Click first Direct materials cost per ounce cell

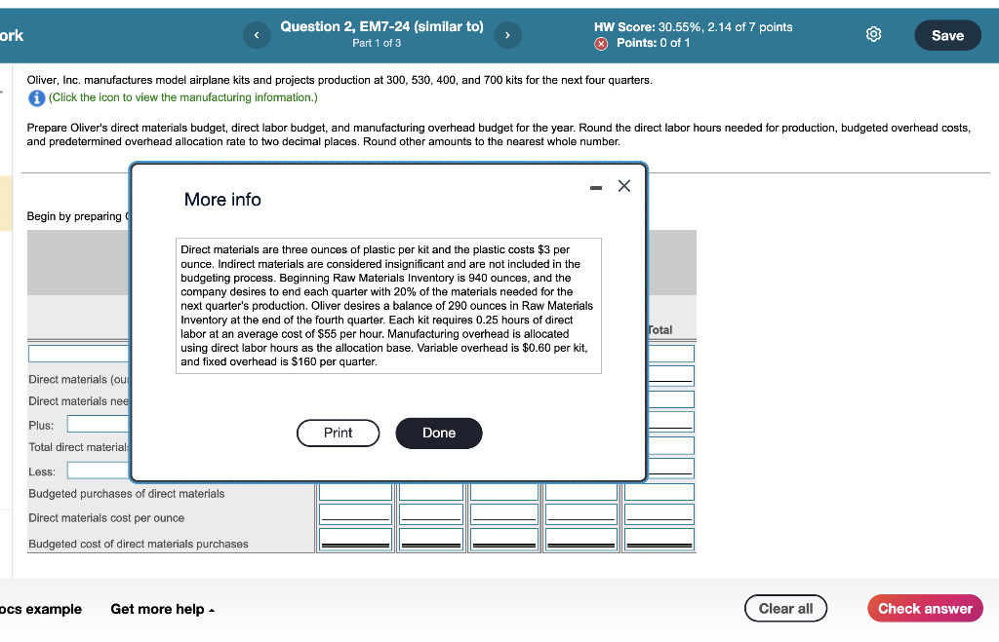355,514
